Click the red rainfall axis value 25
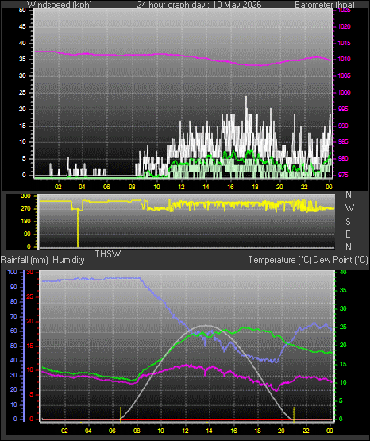Image resolution: width=370 pixels, height=441 pixels. 30,296
